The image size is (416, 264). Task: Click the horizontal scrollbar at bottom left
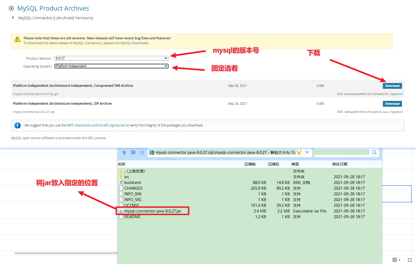click(66, 253)
